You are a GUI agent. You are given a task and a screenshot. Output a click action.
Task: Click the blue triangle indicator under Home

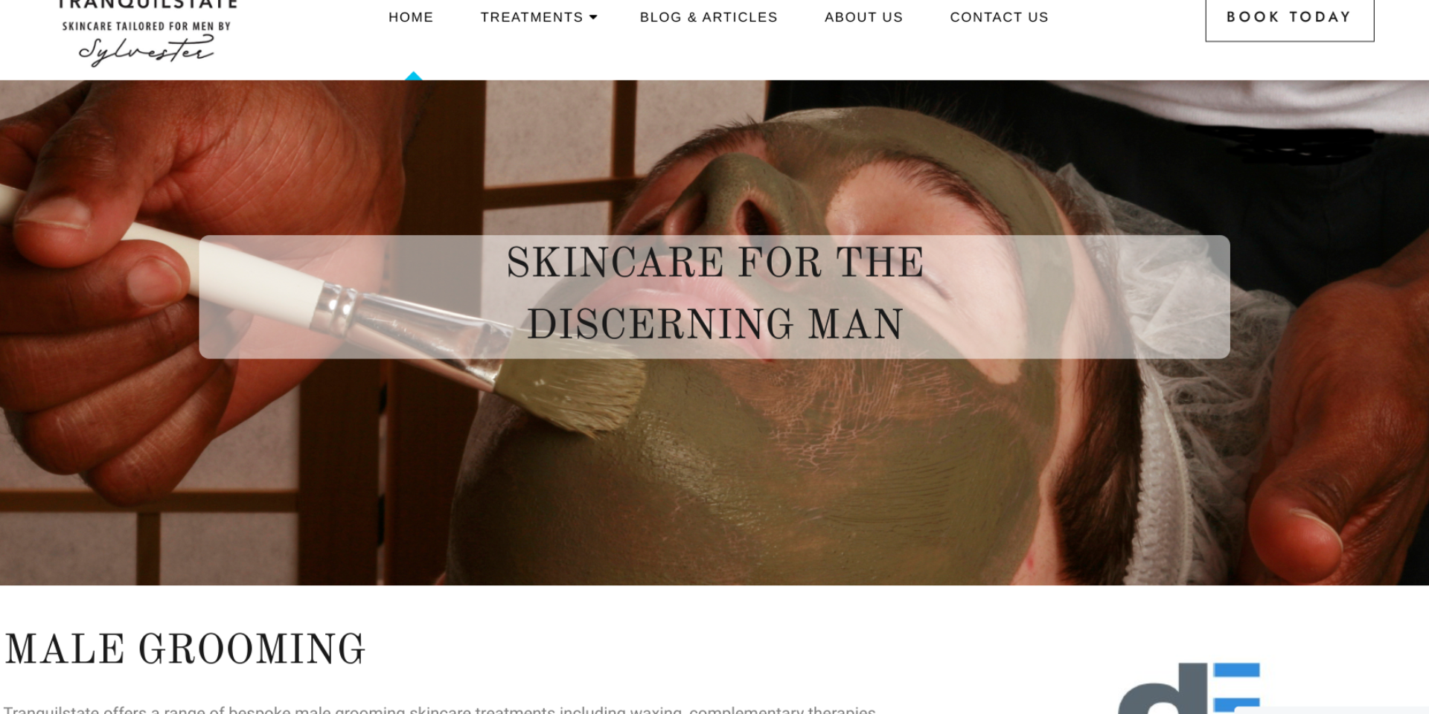tap(414, 76)
